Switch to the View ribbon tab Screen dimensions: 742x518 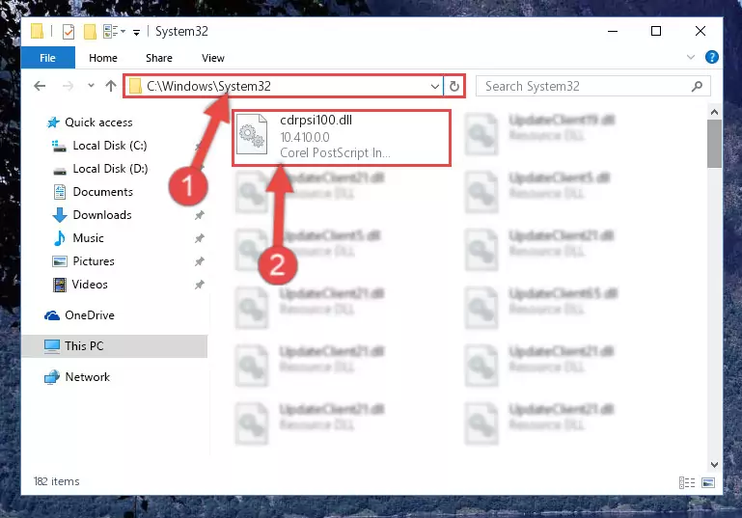pyautogui.click(x=213, y=58)
